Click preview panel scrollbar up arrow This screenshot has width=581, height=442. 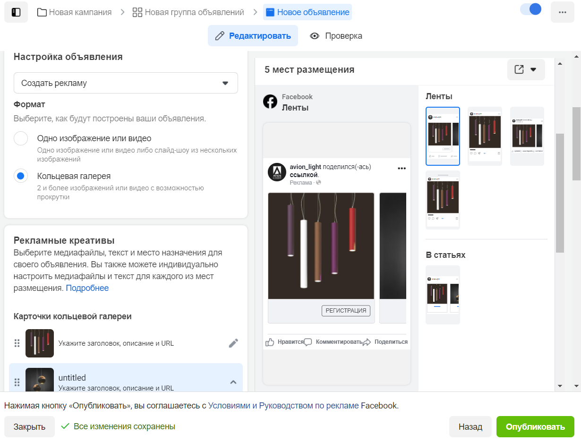point(560,63)
